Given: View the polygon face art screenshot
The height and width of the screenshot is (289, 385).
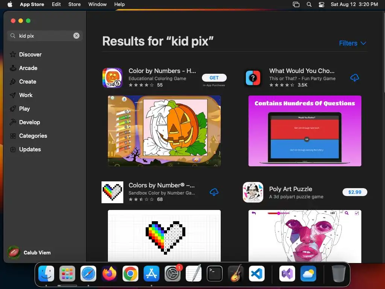Looking at the screenshot, I should tap(305, 236).
